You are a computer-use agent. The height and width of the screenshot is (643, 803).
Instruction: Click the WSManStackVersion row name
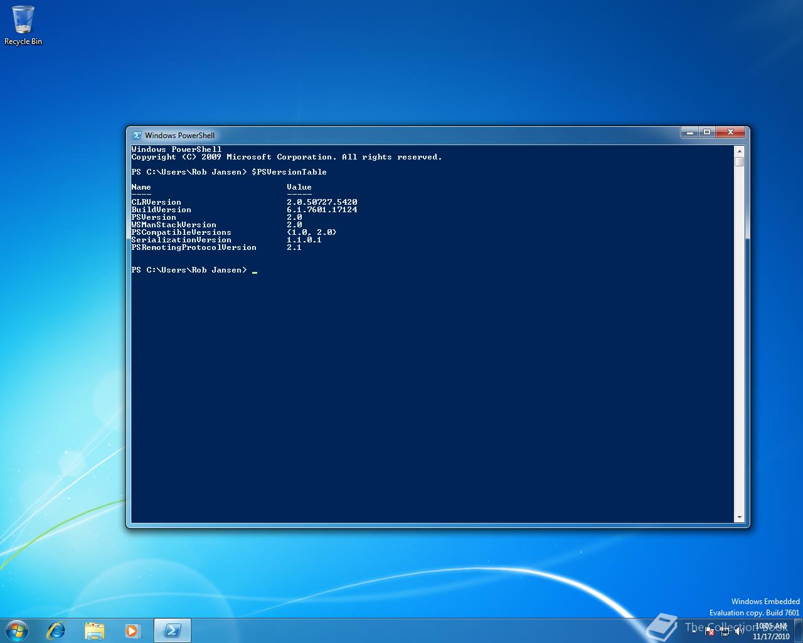coord(174,225)
